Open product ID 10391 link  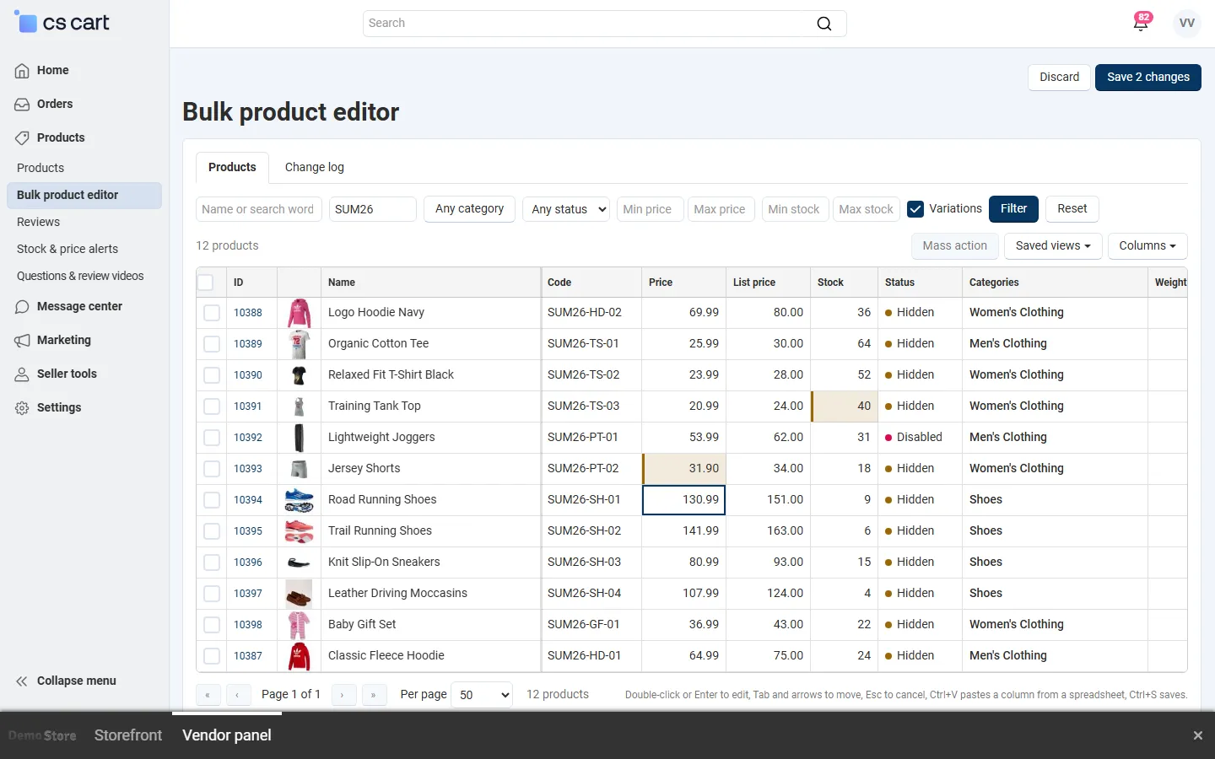coord(248,406)
